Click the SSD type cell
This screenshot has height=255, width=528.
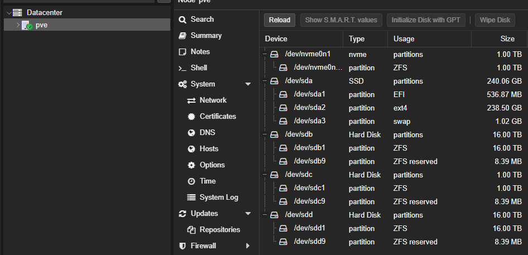click(356, 81)
